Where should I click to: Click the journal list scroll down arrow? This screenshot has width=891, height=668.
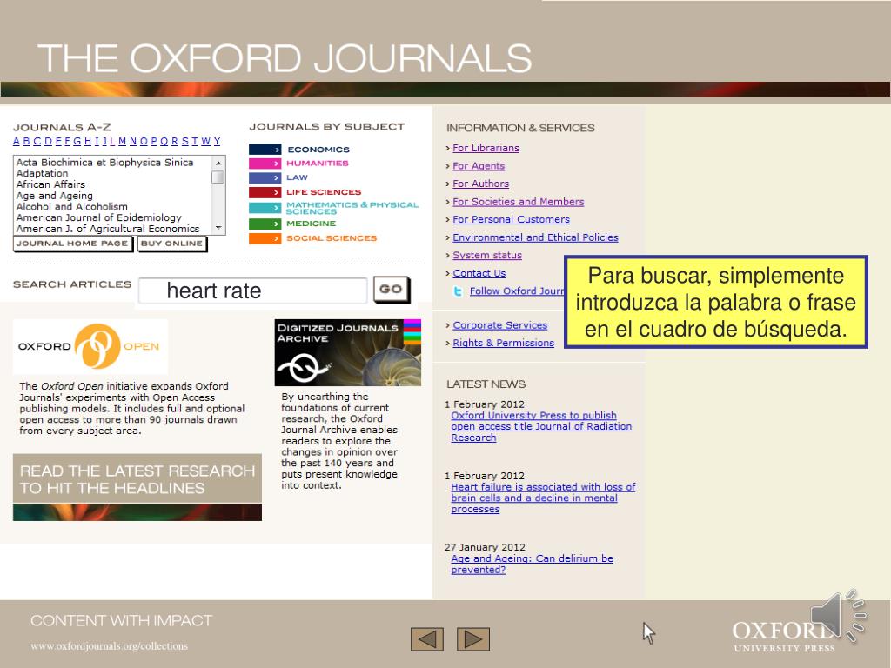tap(218, 228)
